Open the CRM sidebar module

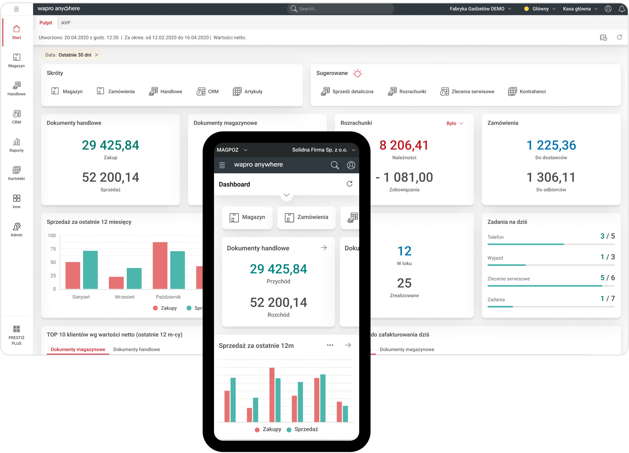(16, 117)
